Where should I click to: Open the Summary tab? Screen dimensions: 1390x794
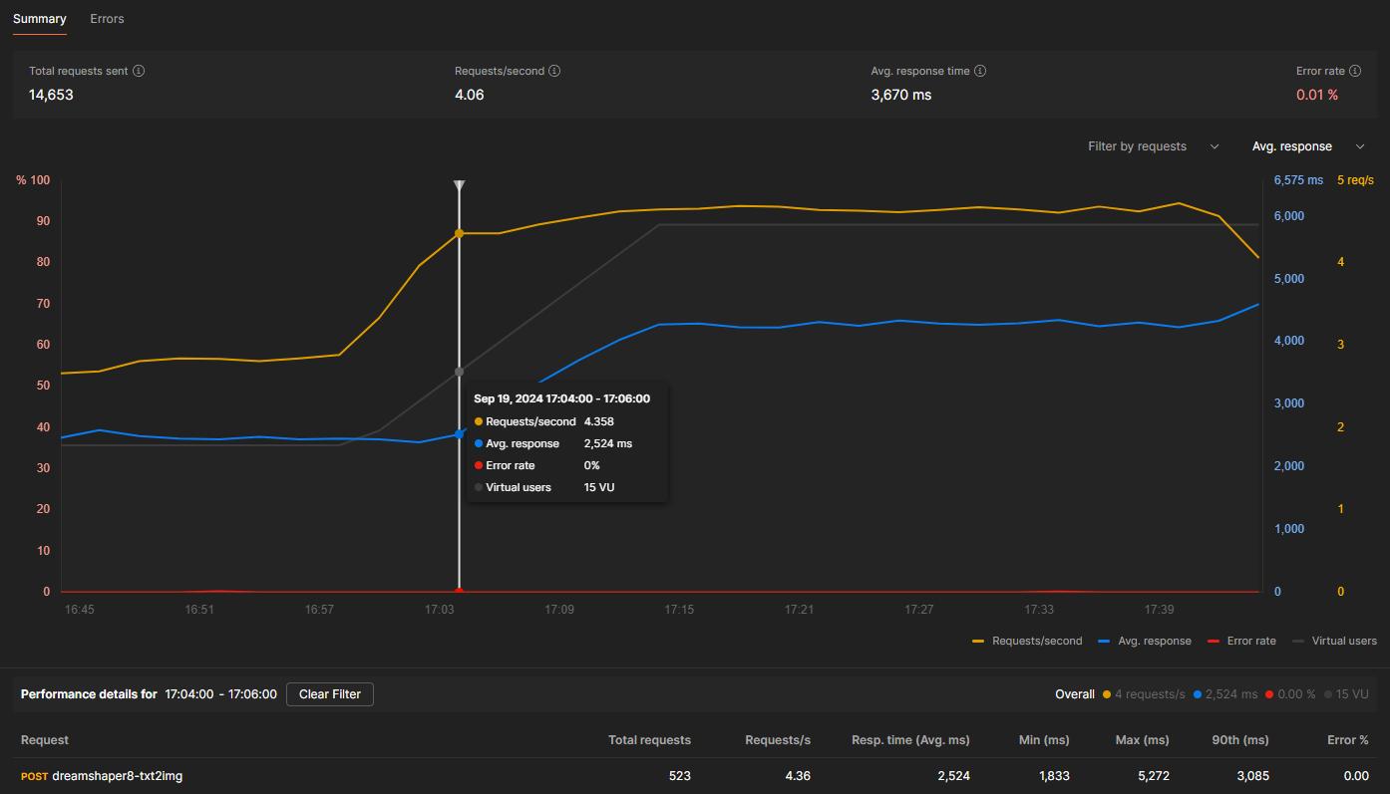pyautogui.click(x=40, y=19)
